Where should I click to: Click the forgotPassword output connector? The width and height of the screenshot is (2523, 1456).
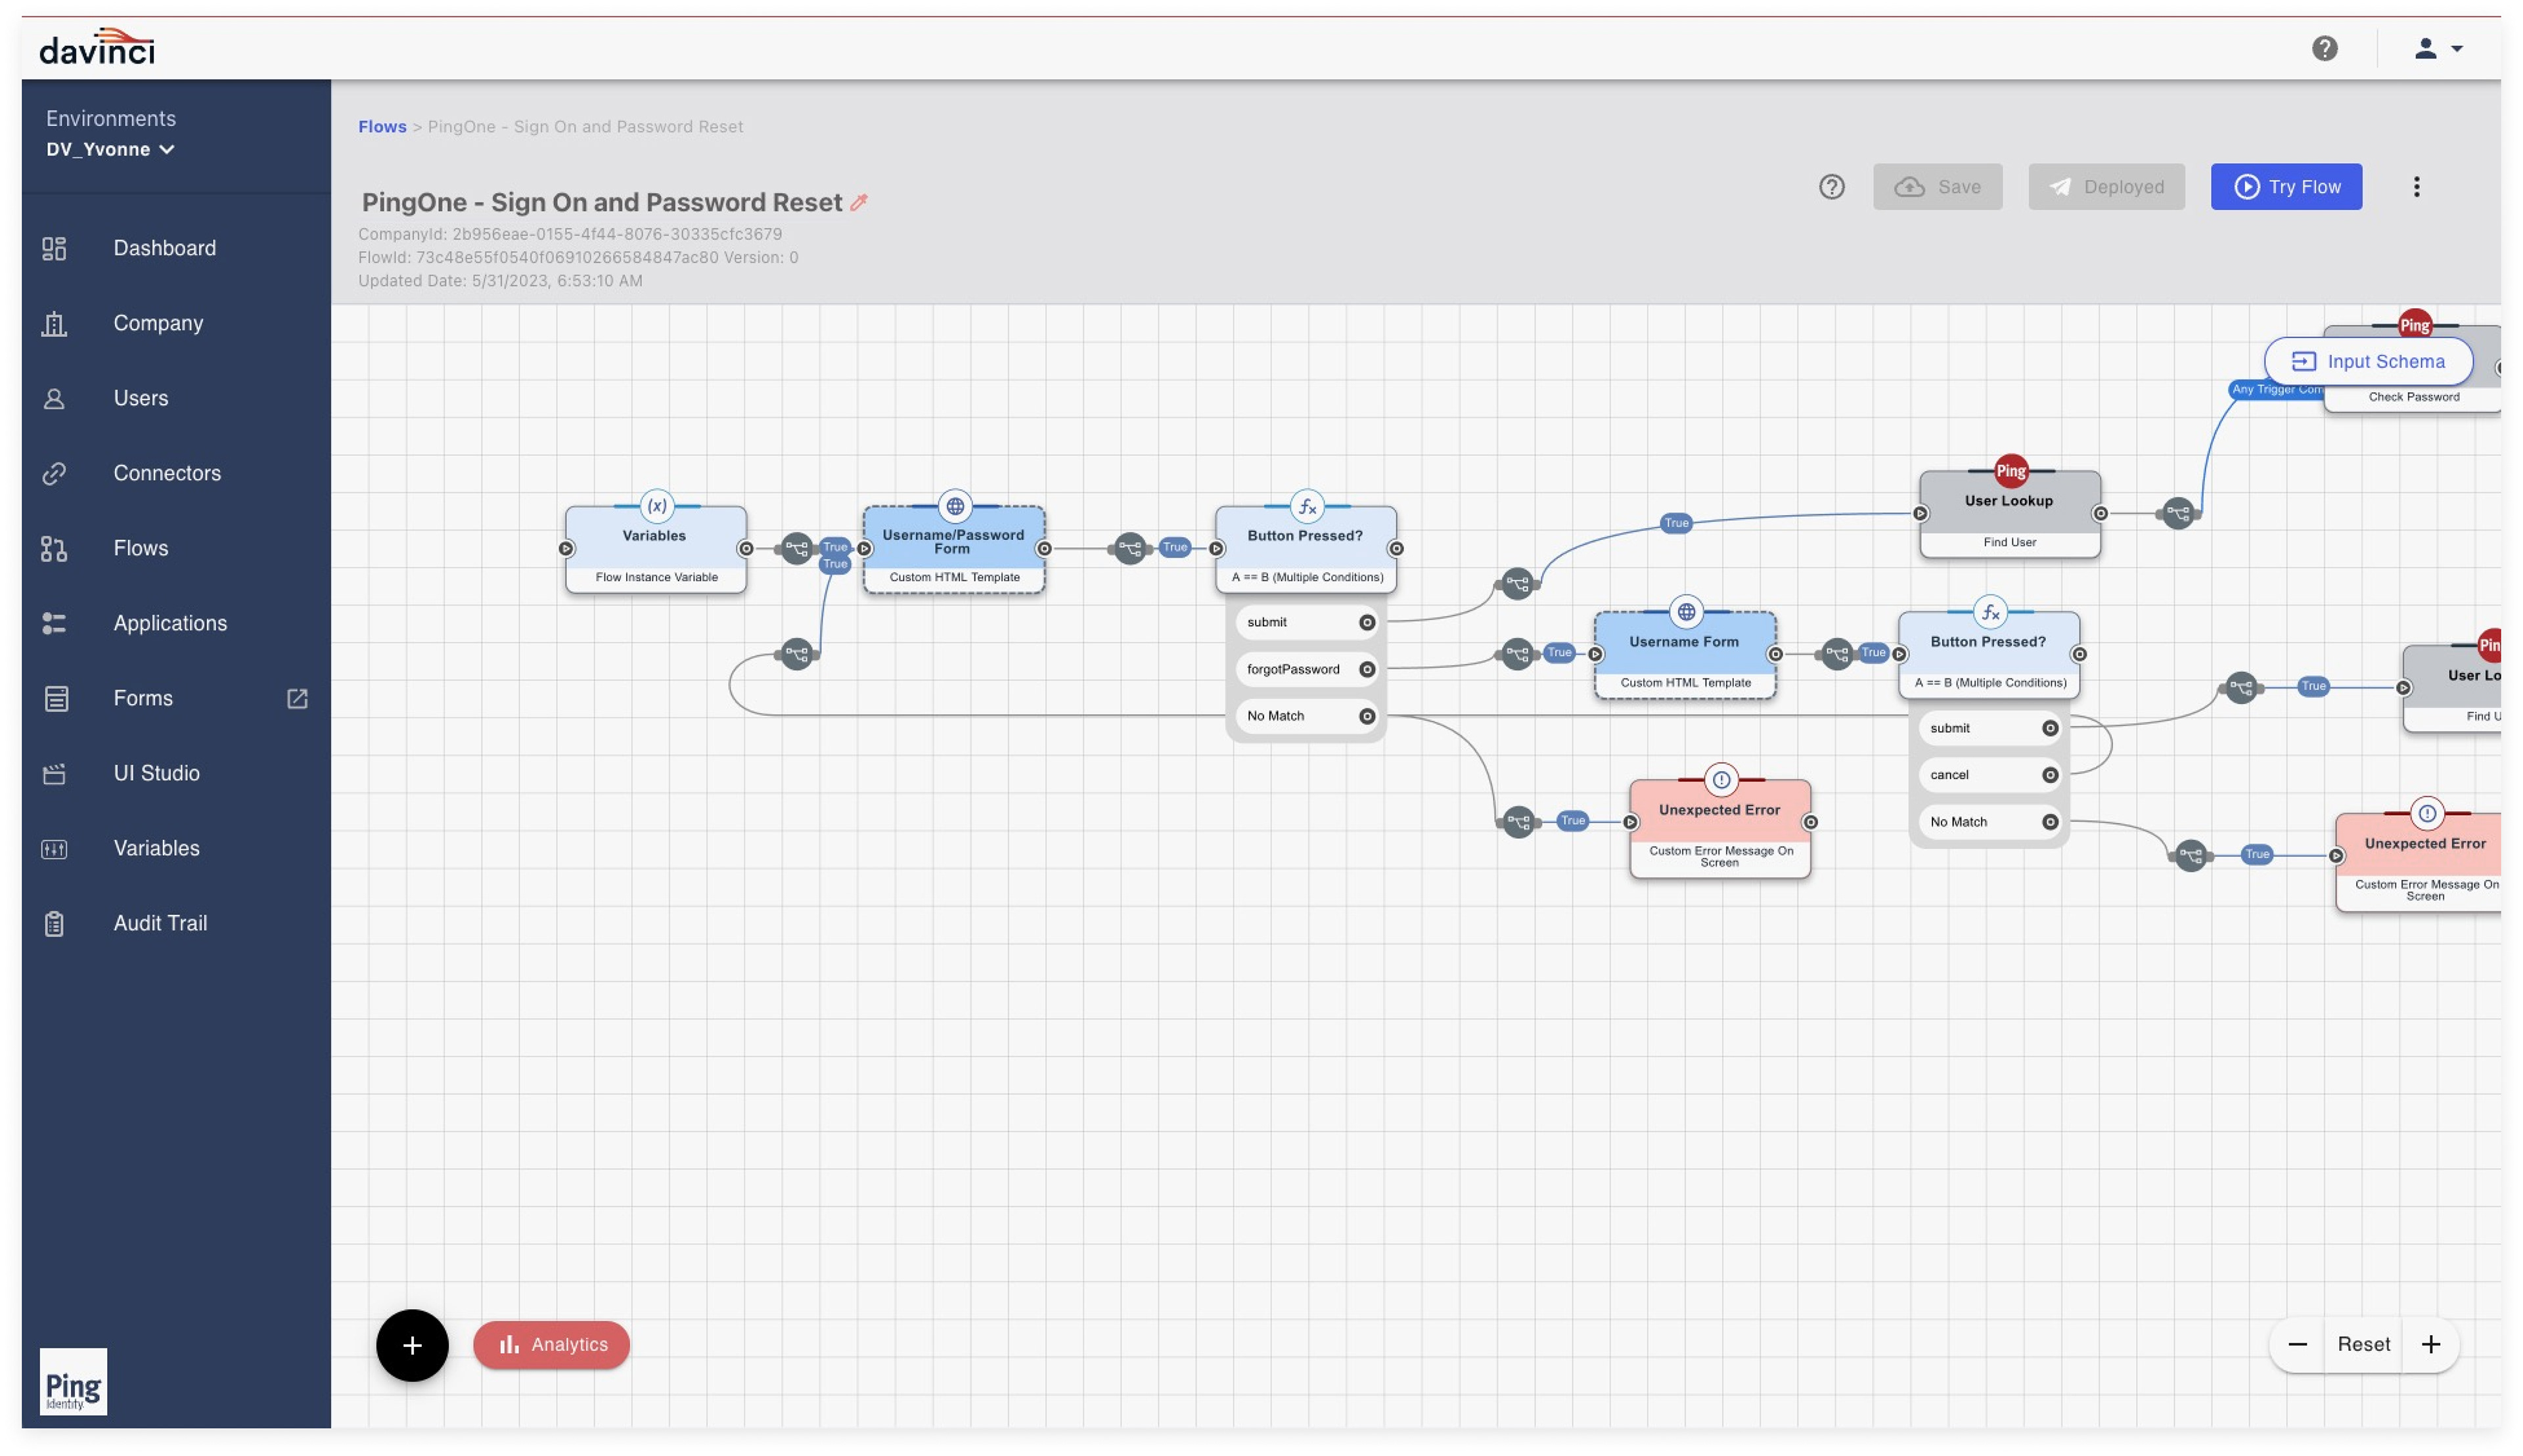[1367, 669]
